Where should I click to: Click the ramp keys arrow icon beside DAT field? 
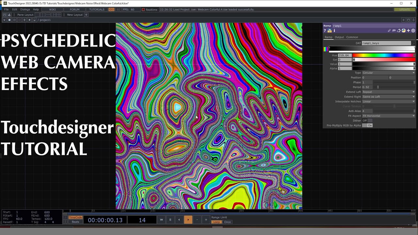[x=413, y=43]
